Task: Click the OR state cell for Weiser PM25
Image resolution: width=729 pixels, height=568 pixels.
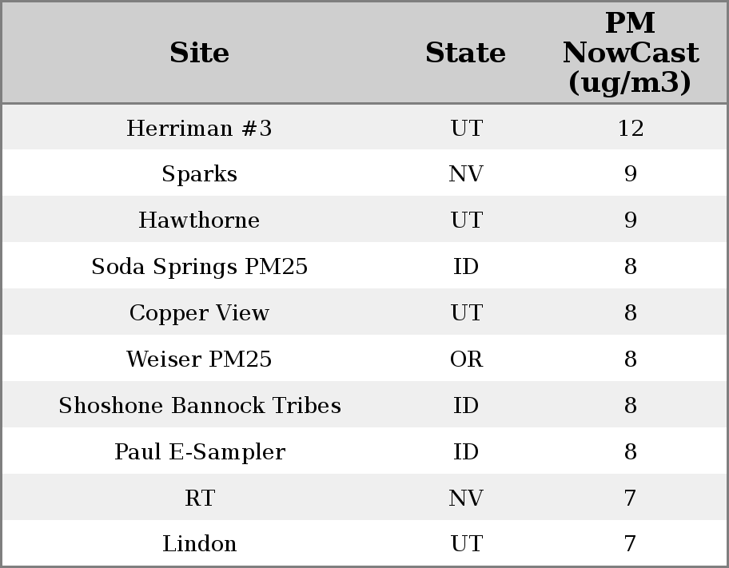Action: (x=466, y=359)
